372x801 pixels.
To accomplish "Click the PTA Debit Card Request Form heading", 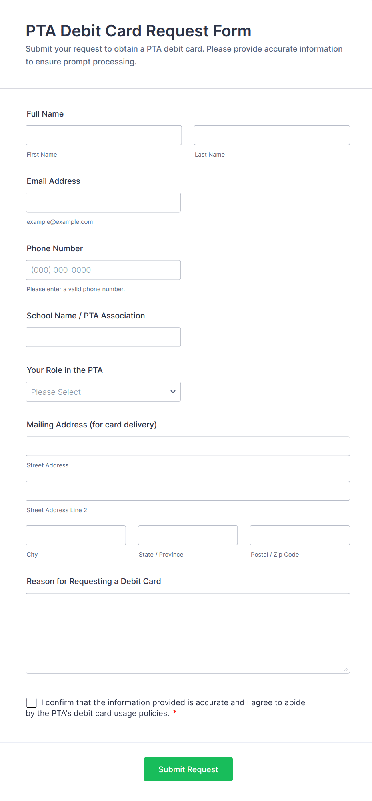I will [x=138, y=31].
